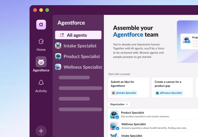Click the Wellness Specialist avatar in the sidebar list
This screenshot has width=198, height=137.
pos(58,67)
